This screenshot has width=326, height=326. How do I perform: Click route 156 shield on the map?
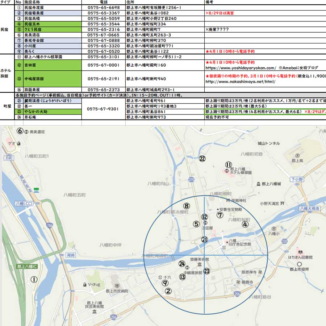pos(50,225)
